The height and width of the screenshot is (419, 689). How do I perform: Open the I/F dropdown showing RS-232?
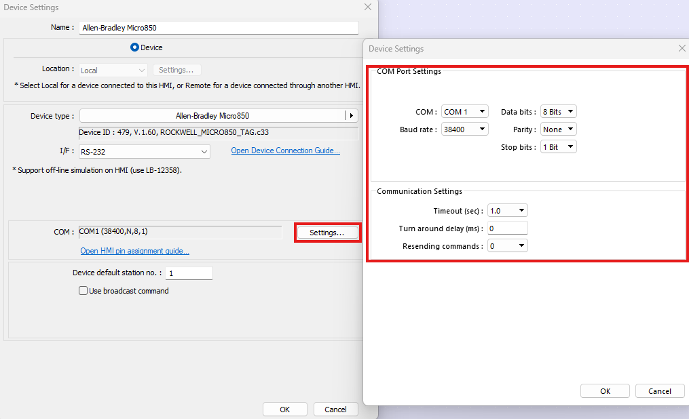pos(145,151)
